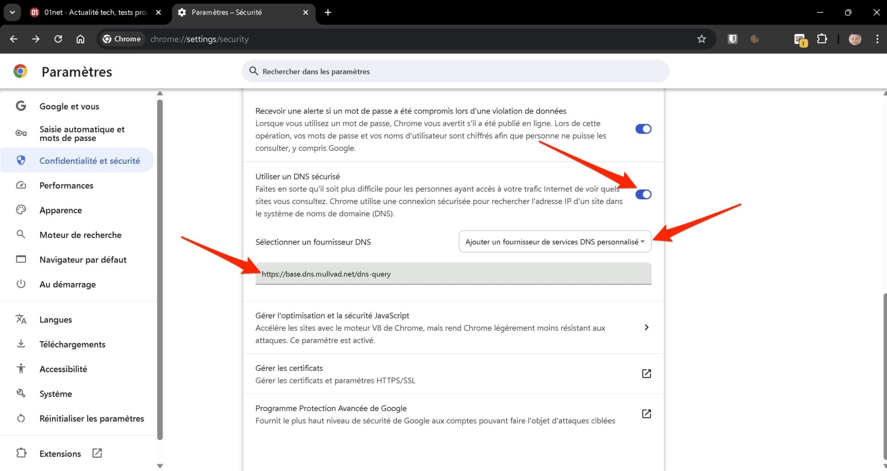Open the Extensions puzzle piece menu
This screenshot has height=471, width=887.
click(822, 39)
